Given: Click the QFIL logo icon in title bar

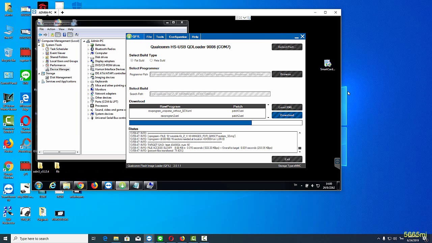Looking at the screenshot, I should click(130, 36).
